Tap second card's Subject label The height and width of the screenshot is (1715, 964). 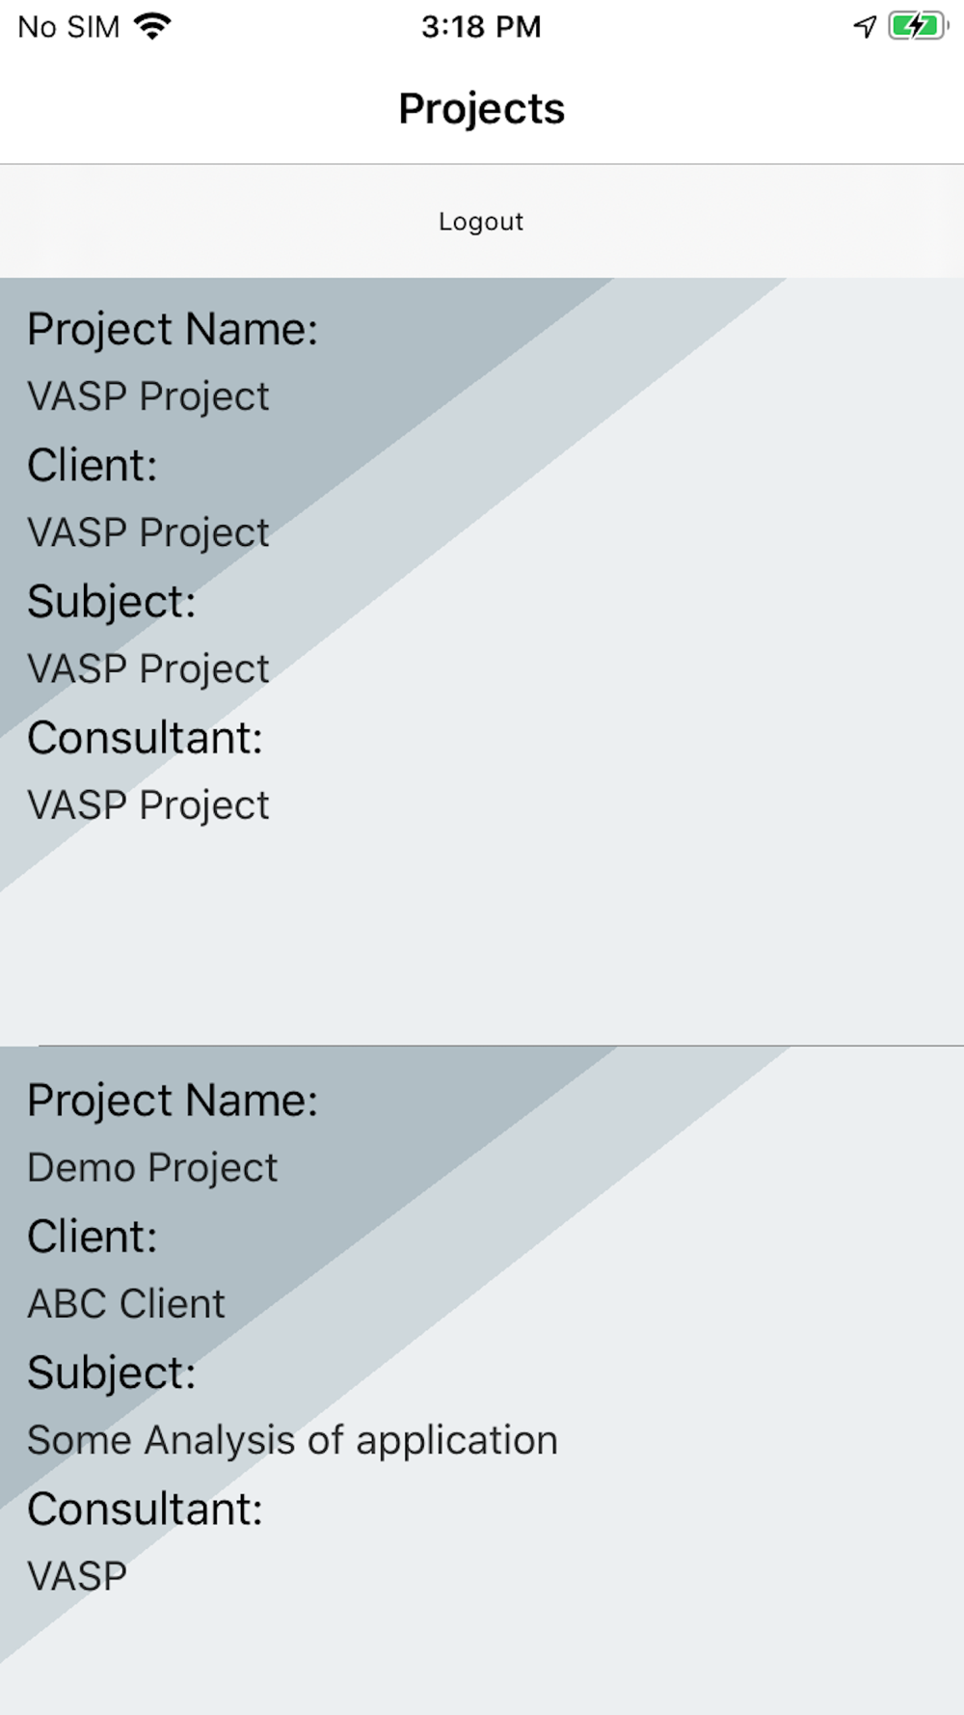[x=112, y=1372]
